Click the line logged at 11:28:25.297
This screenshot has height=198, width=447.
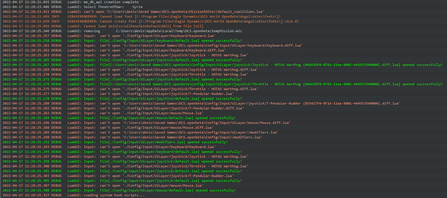[125, 157]
